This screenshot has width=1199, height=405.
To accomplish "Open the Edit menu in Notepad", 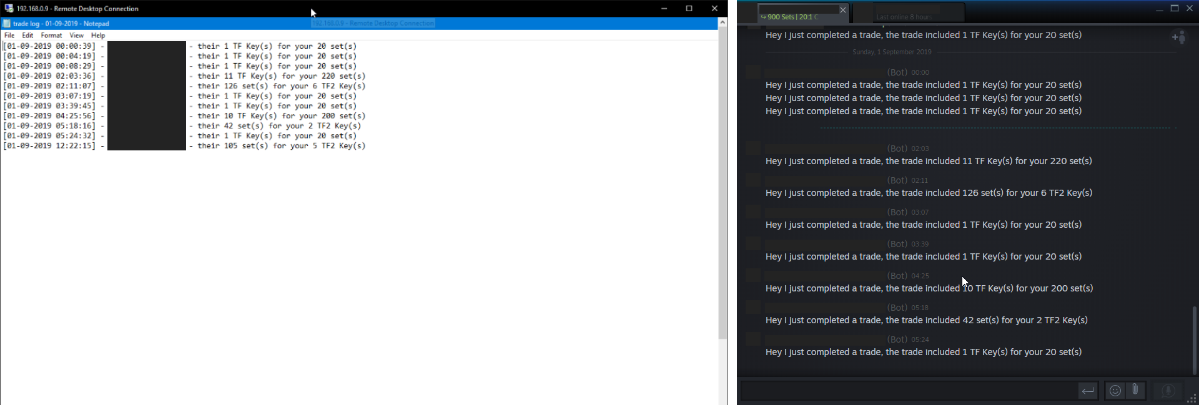I will [x=27, y=36].
